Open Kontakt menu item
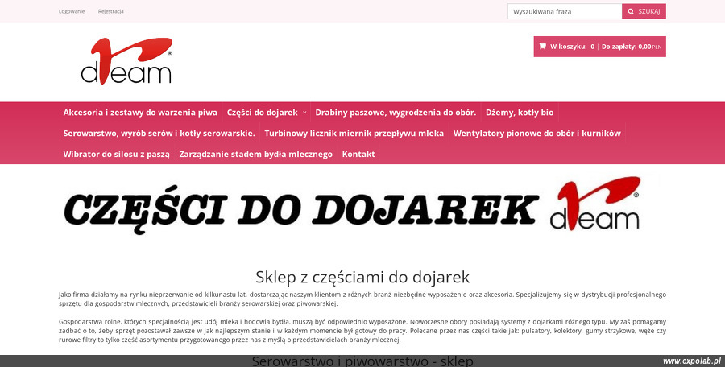 pyautogui.click(x=358, y=154)
